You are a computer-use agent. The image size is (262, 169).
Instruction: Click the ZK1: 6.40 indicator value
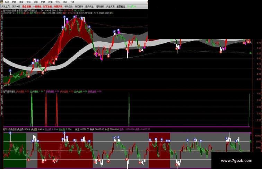46,10
